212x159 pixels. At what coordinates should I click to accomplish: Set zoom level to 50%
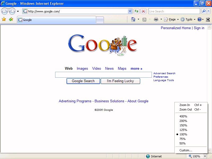point(191,143)
